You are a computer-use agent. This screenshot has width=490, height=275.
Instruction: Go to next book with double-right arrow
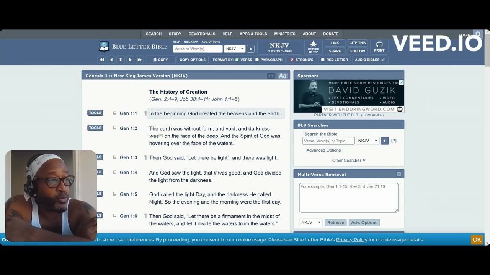140,60
